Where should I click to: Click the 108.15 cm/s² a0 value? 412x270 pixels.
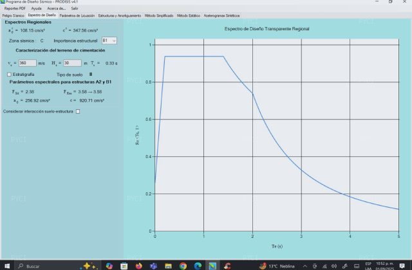coord(32,30)
